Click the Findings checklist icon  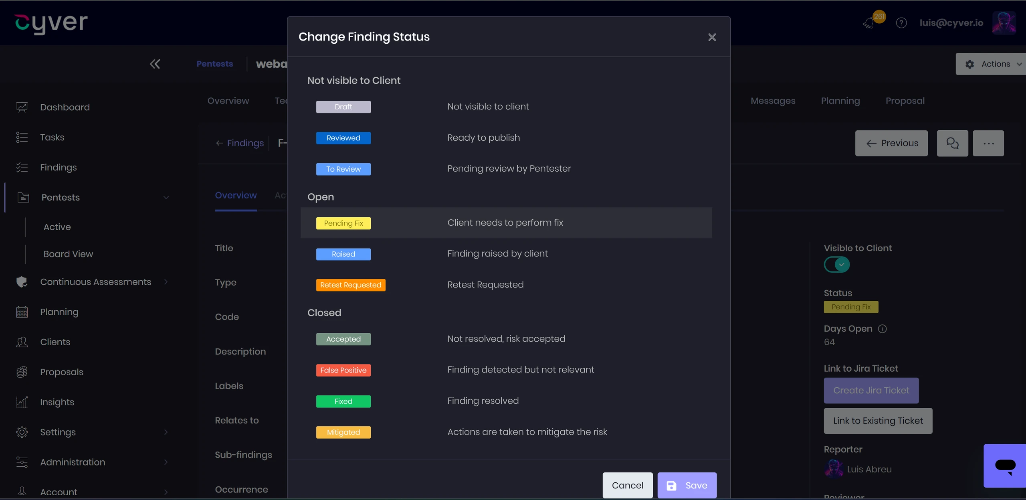(22, 167)
